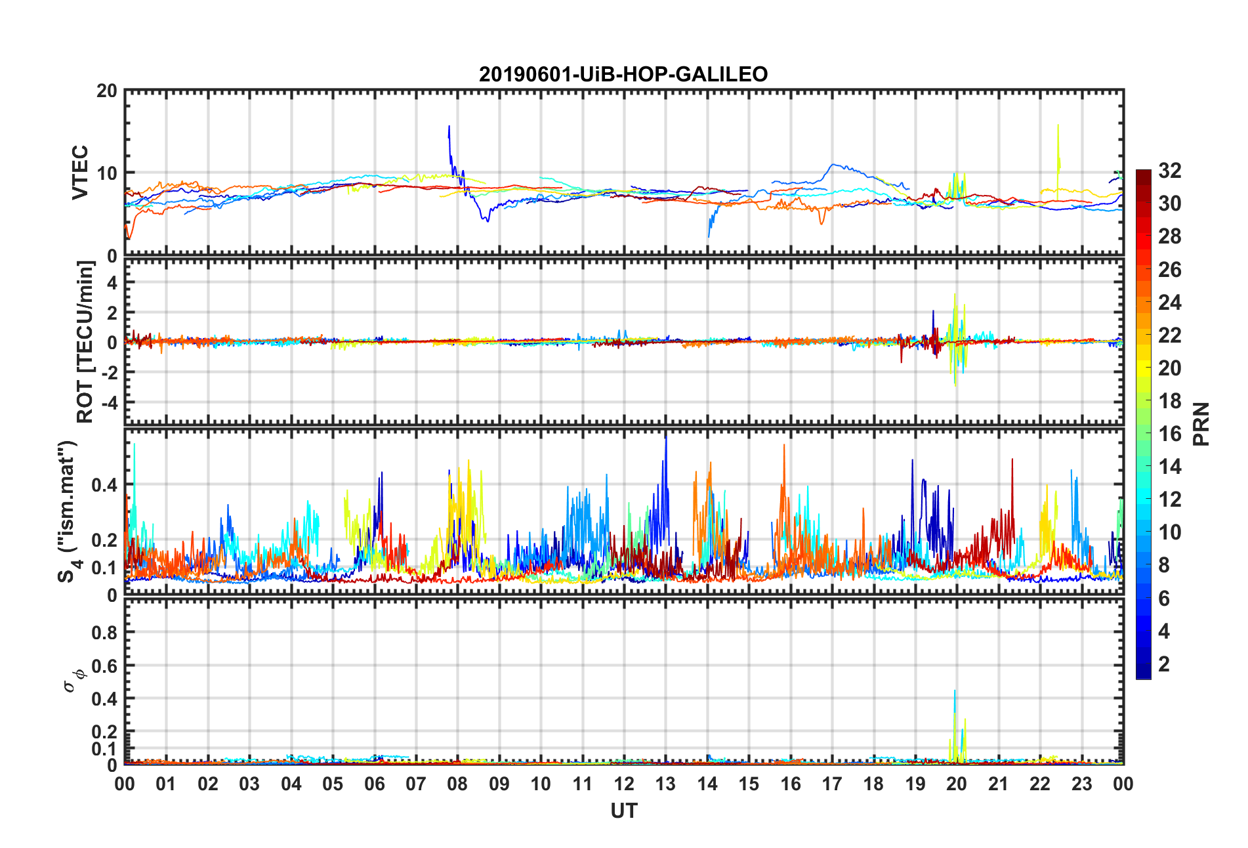Click x-axis hour tick 01
This screenshot has width=1248, height=848.
click(166, 784)
